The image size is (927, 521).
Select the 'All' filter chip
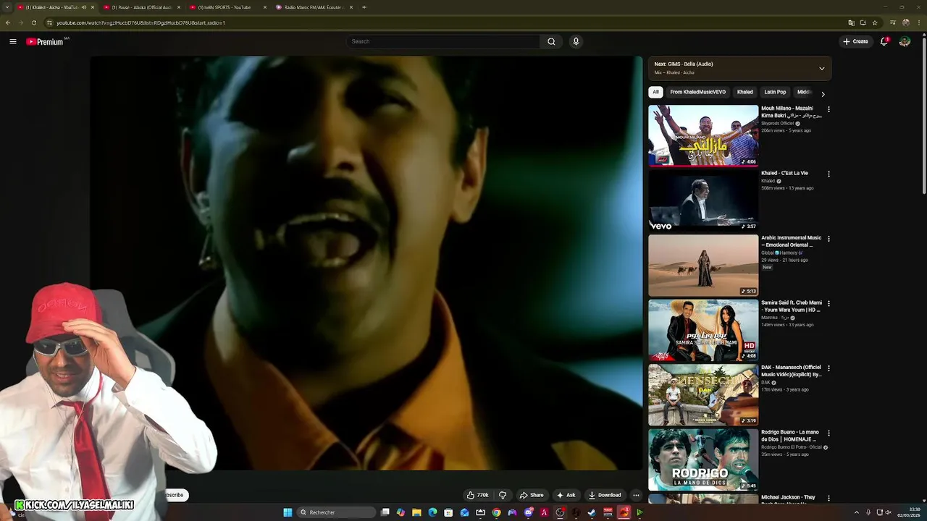655,92
